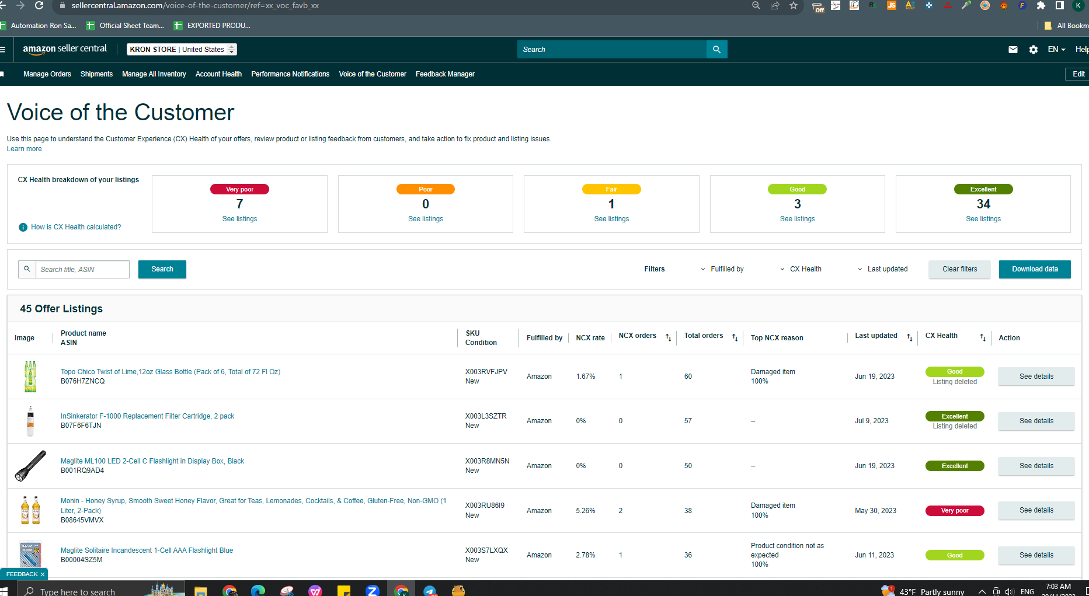The width and height of the screenshot is (1089, 596).
Task: See details for the Topo Chico listing
Action: (x=1036, y=377)
